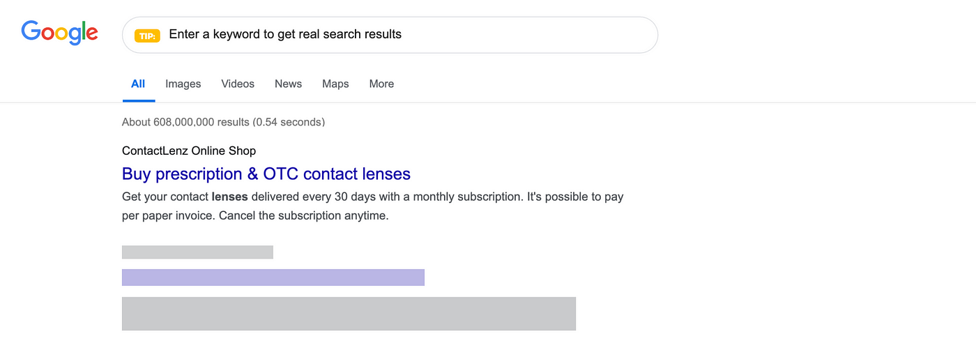Click the 'About 608,000,000 results' count text
The height and width of the screenshot is (352, 976).
[185, 122]
